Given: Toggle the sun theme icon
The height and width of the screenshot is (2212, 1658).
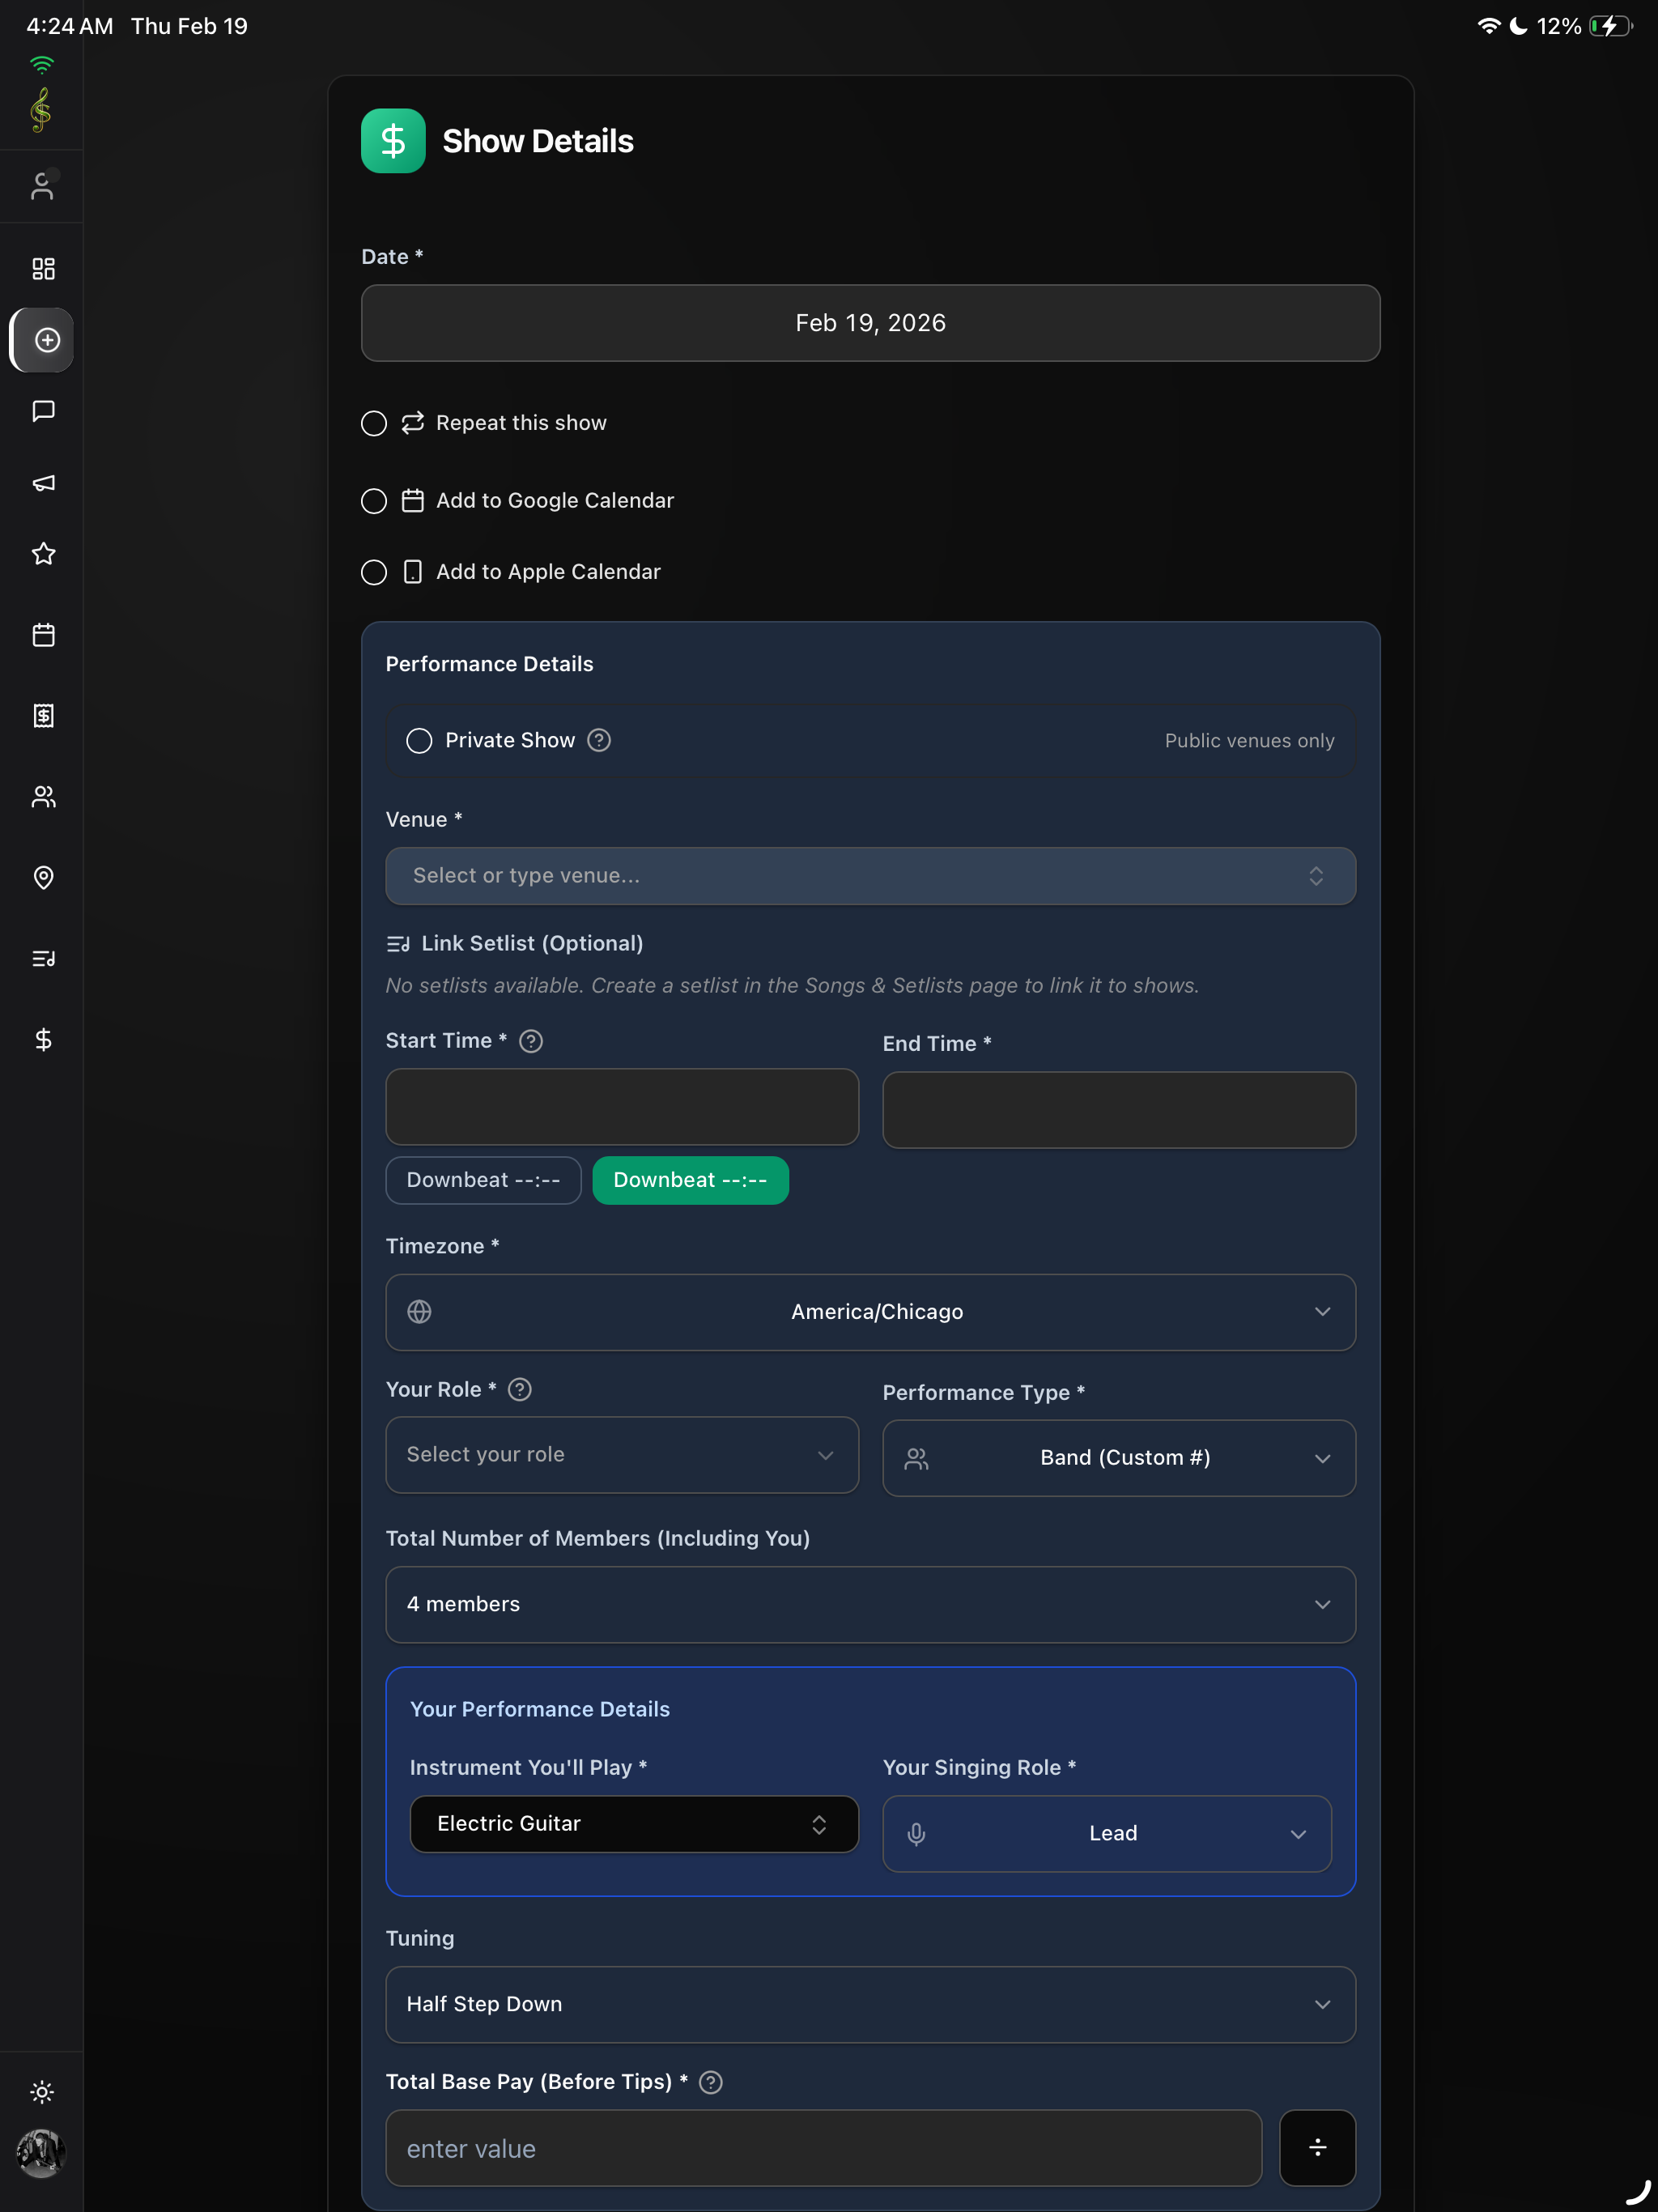Looking at the screenshot, I should [42, 2091].
